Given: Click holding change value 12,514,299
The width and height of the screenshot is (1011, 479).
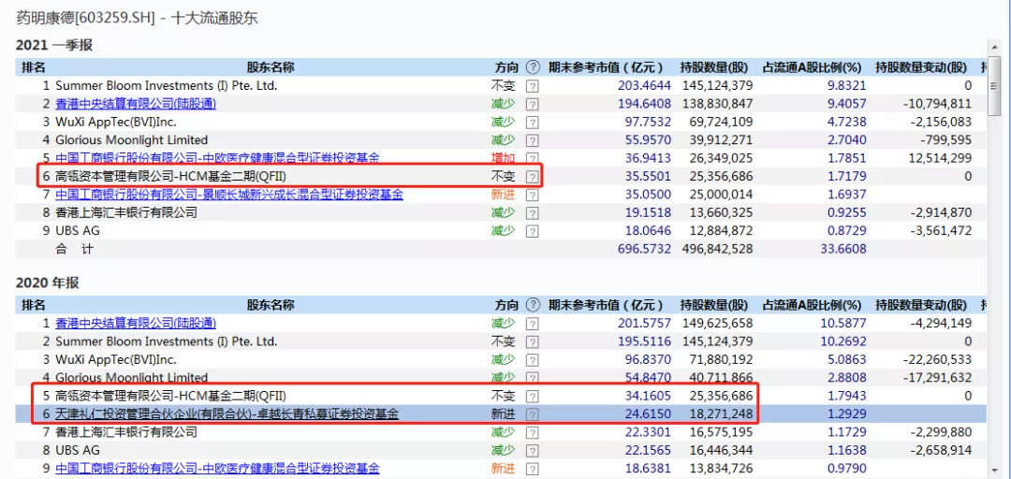Looking at the screenshot, I should pyautogui.click(x=941, y=158).
